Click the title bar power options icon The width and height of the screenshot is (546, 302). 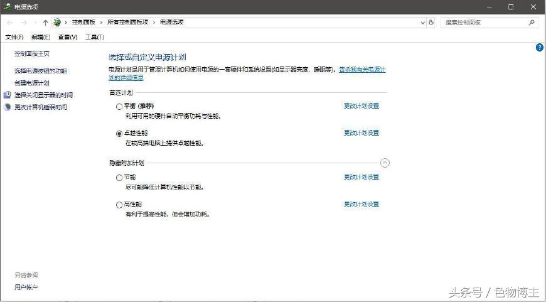click(x=8, y=7)
